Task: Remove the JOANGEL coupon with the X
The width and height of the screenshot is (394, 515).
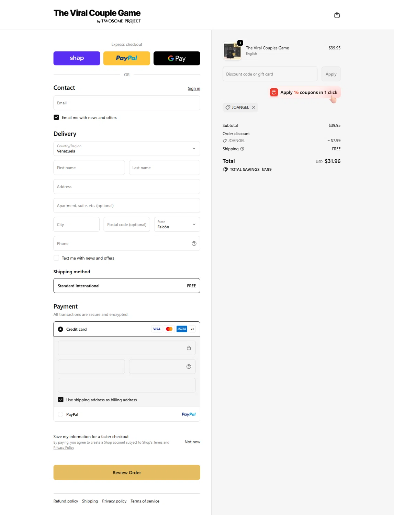Action: (254, 107)
